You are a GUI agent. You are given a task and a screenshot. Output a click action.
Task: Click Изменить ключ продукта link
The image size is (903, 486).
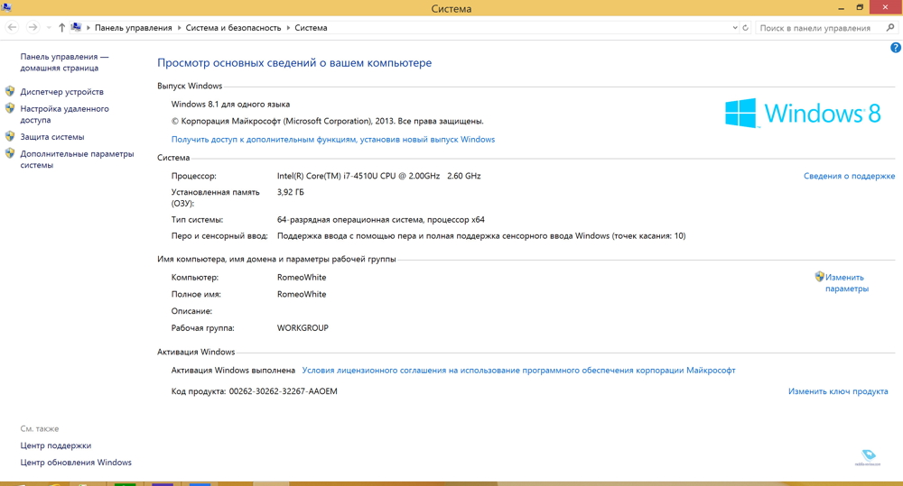pos(838,391)
